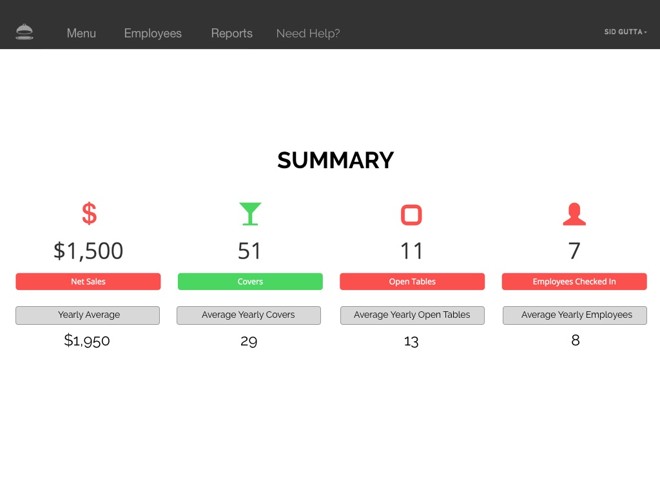Select the 13 average open tables value

click(411, 341)
